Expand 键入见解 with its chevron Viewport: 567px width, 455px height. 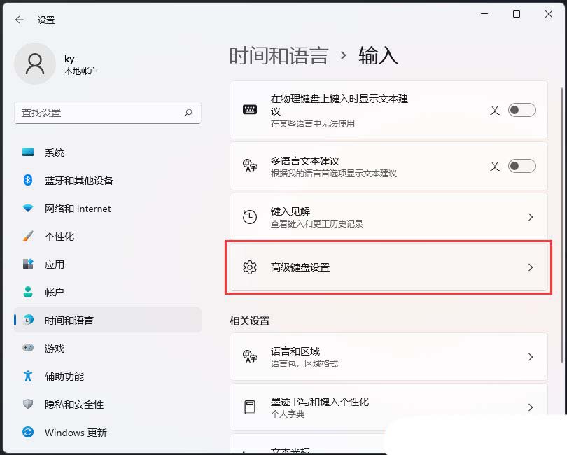pyautogui.click(x=531, y=217)
